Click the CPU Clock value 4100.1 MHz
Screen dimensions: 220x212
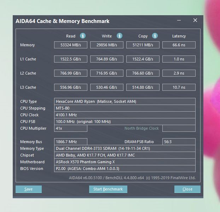point(125,115)
